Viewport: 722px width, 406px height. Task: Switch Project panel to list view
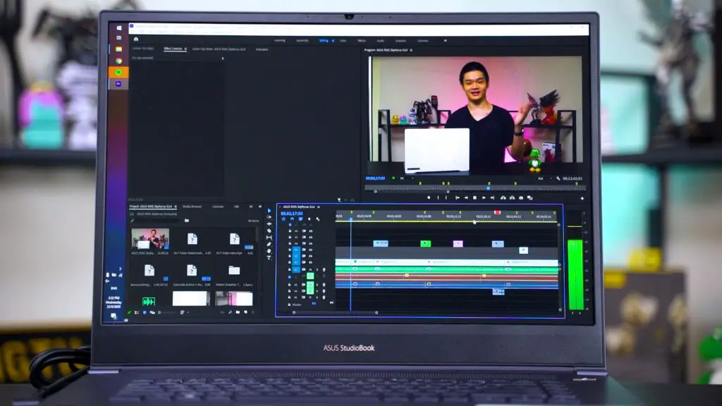pyautogui.click(x=137, y=312)
